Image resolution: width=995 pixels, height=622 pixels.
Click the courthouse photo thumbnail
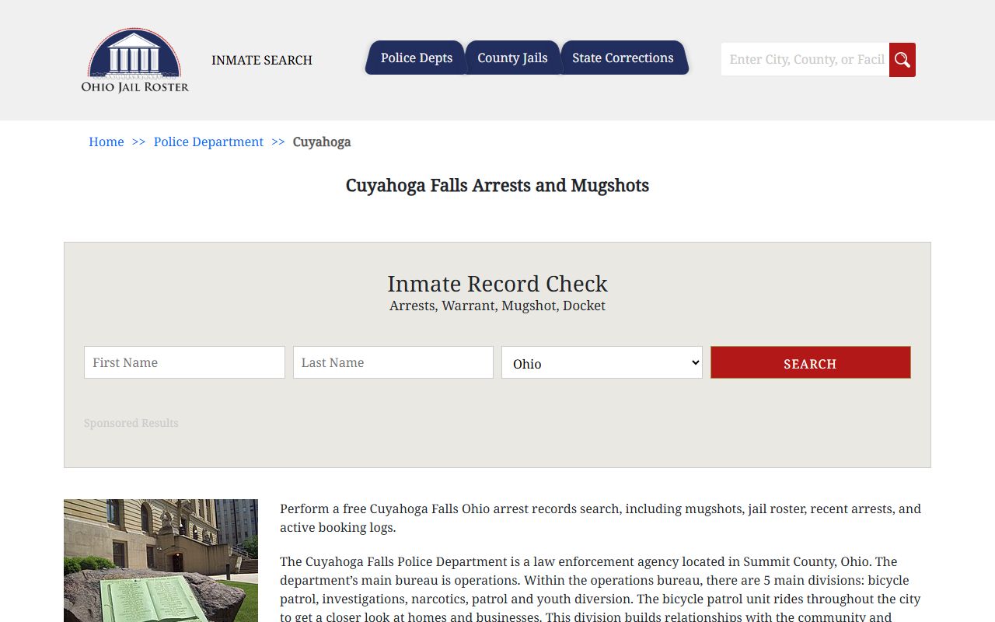click(x=161, y=561)
